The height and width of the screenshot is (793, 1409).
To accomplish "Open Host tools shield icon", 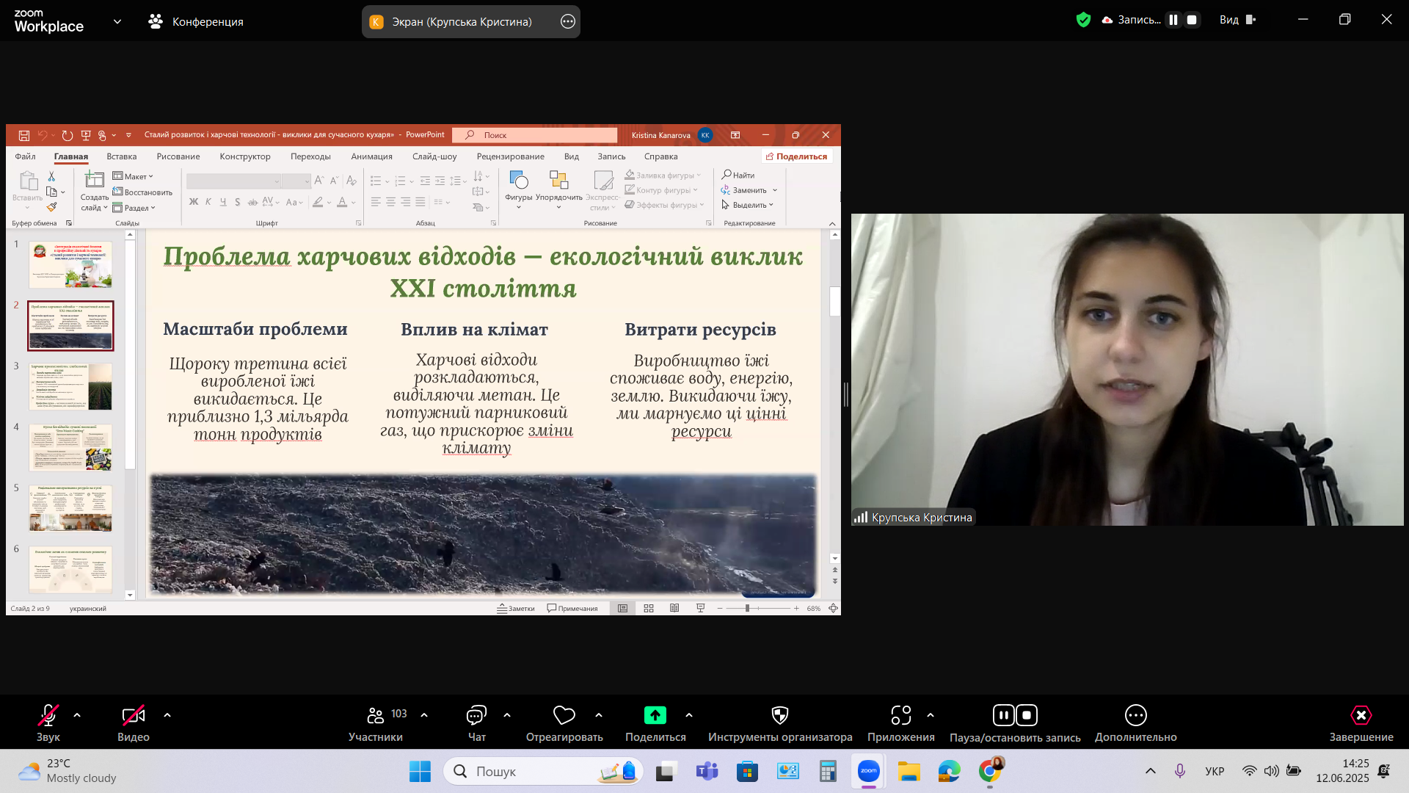I will [x=779, y=715].
